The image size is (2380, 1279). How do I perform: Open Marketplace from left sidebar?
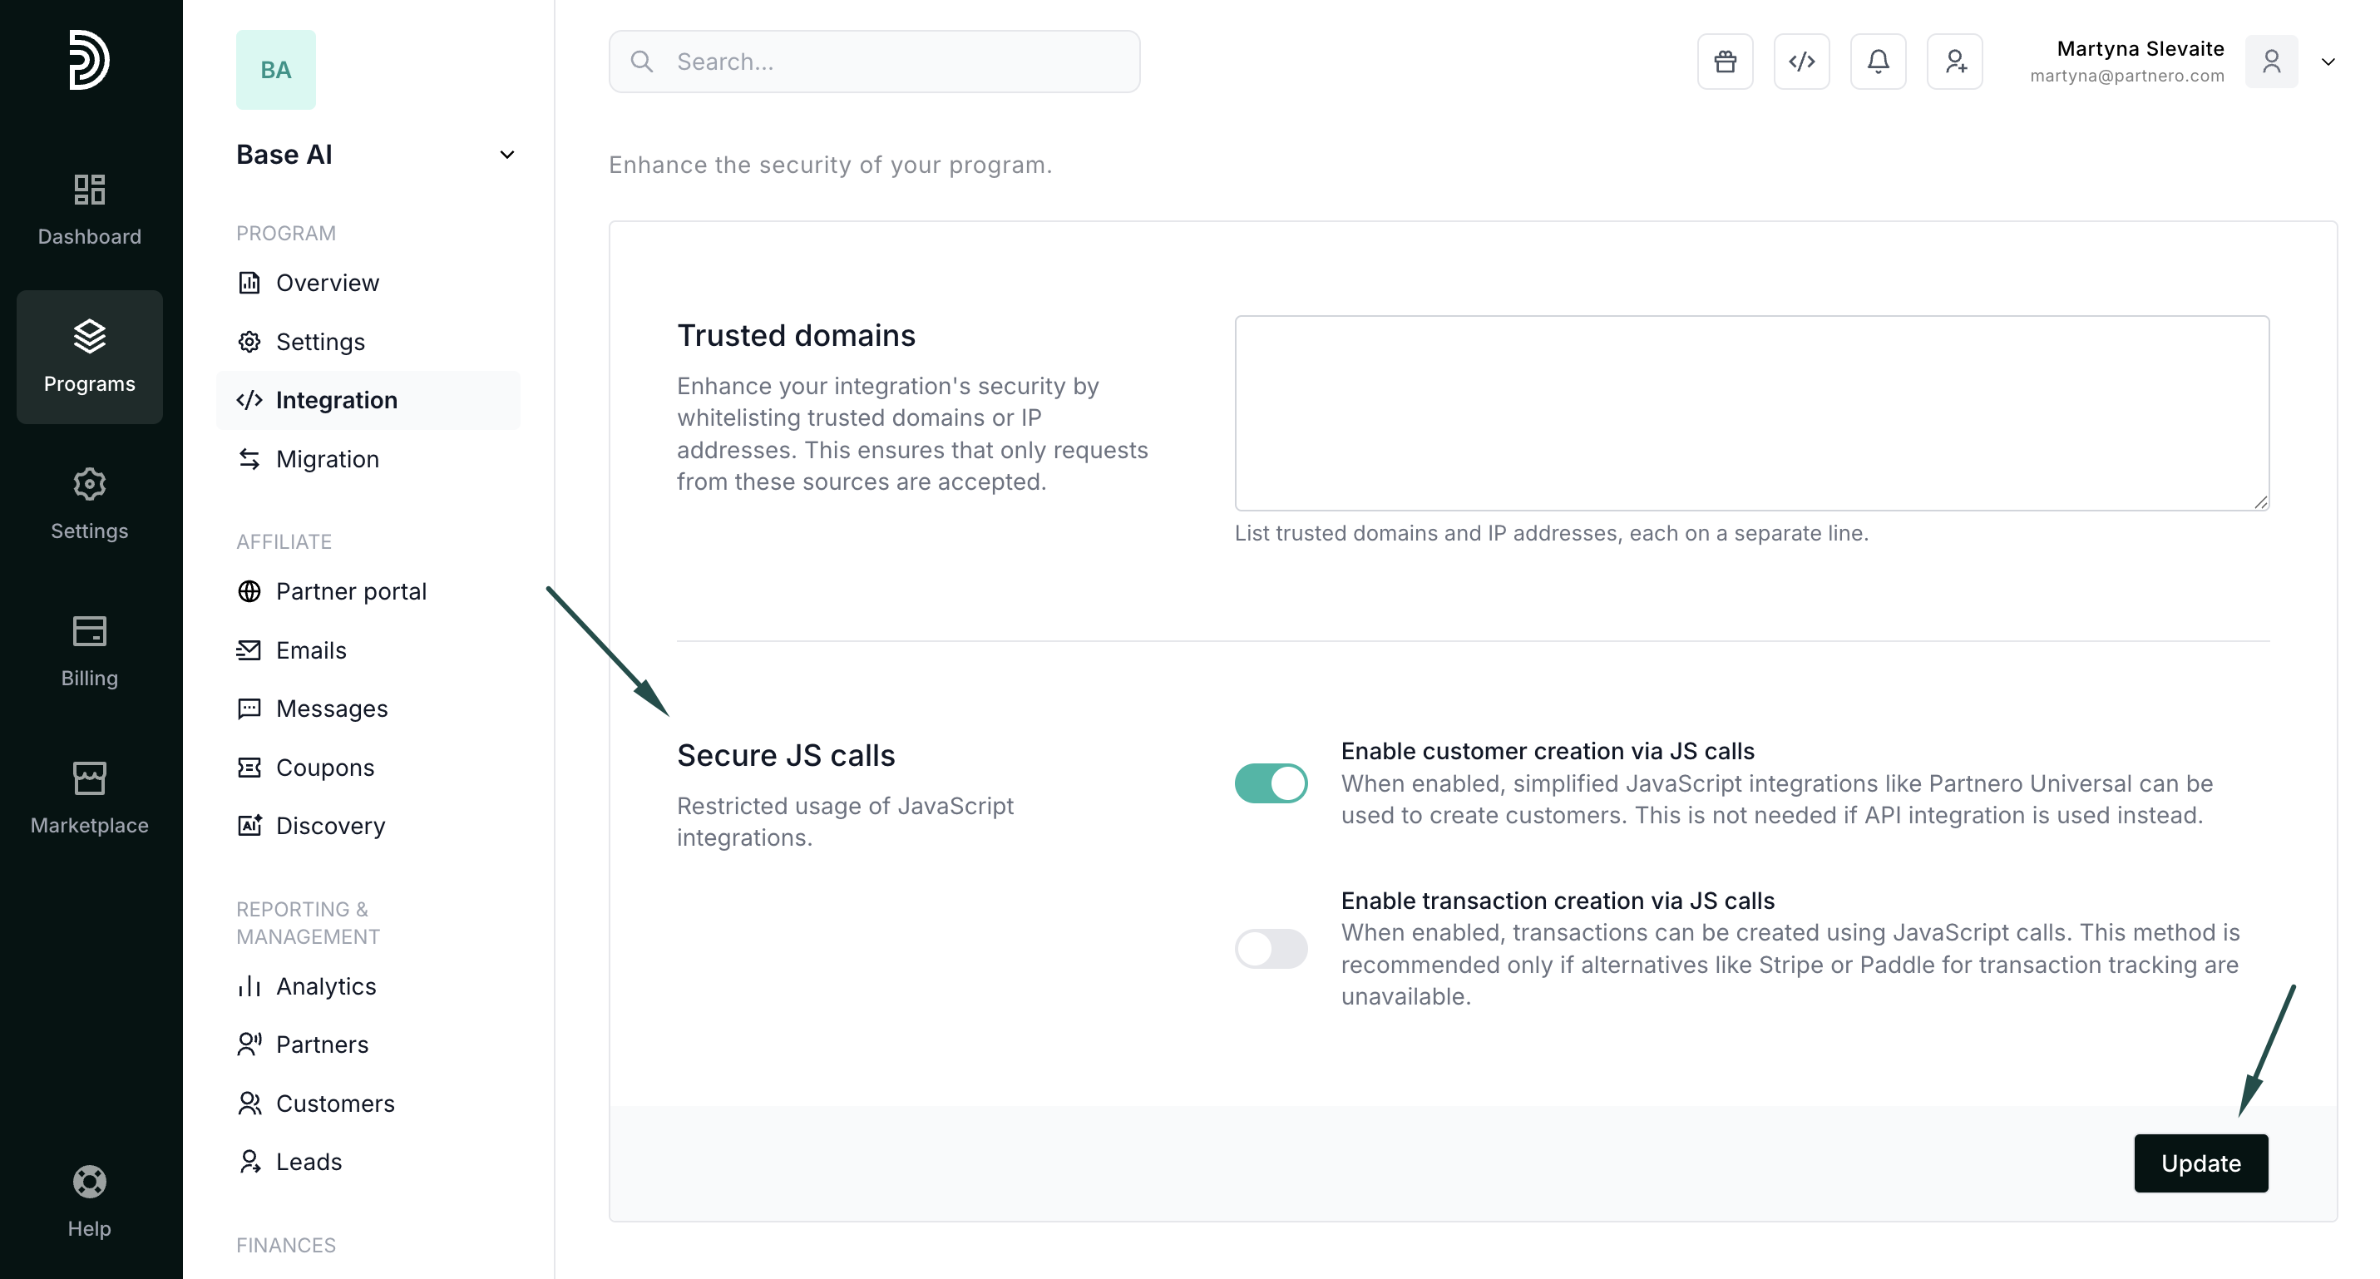coord(90,798)
